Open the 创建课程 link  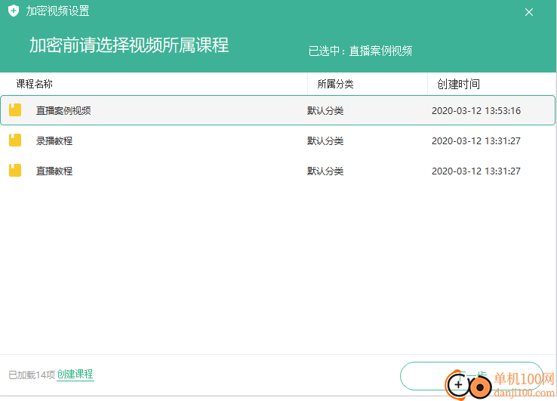coord(75,374)
